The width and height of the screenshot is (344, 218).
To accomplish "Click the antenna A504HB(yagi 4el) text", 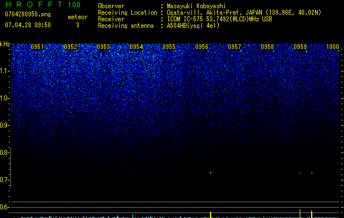I will click(x=193, y=26).
